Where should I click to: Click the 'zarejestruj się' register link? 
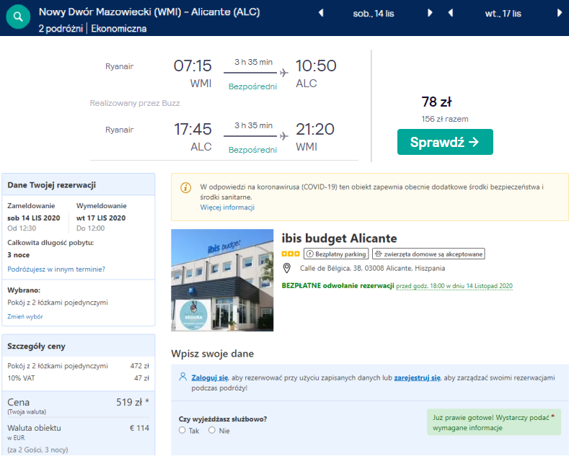(x=417, y=377)
